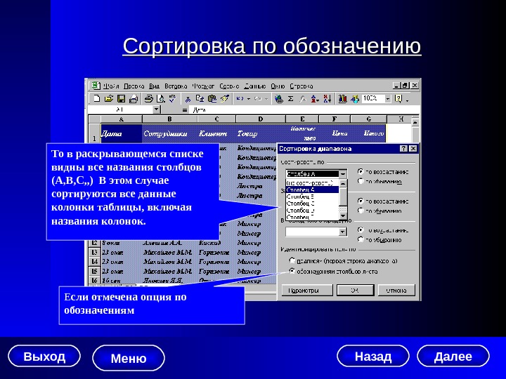Choose '(не сортировать)' in the list
506x379 pixels.
[x=312, y=183]
